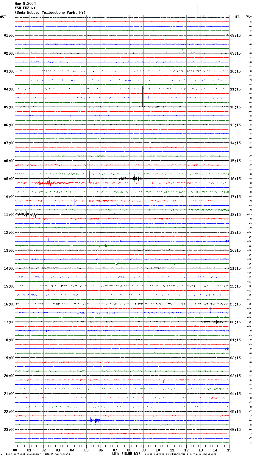This screenshot has height=458, width=253.
Task: Click the 18:15 UTC time label
Action: point(235,215)
